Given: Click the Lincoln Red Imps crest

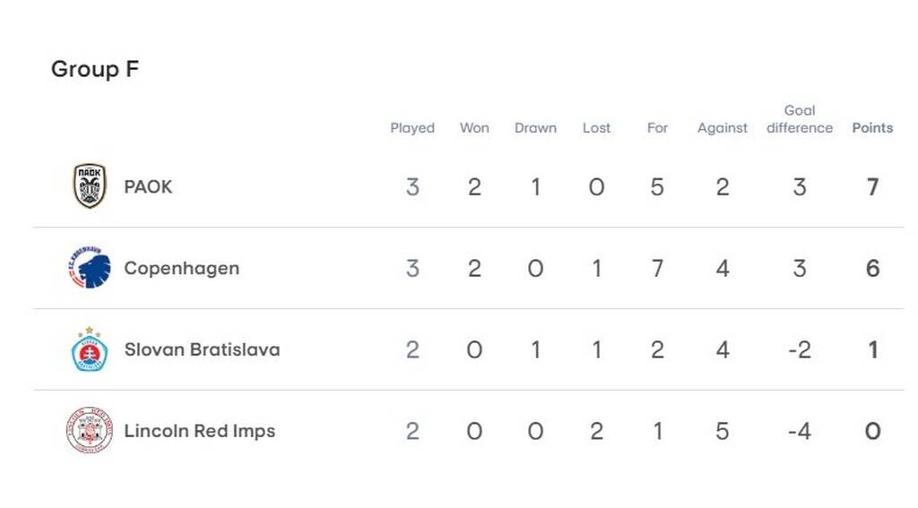Looking at the screenshot, I should (90, 431).
